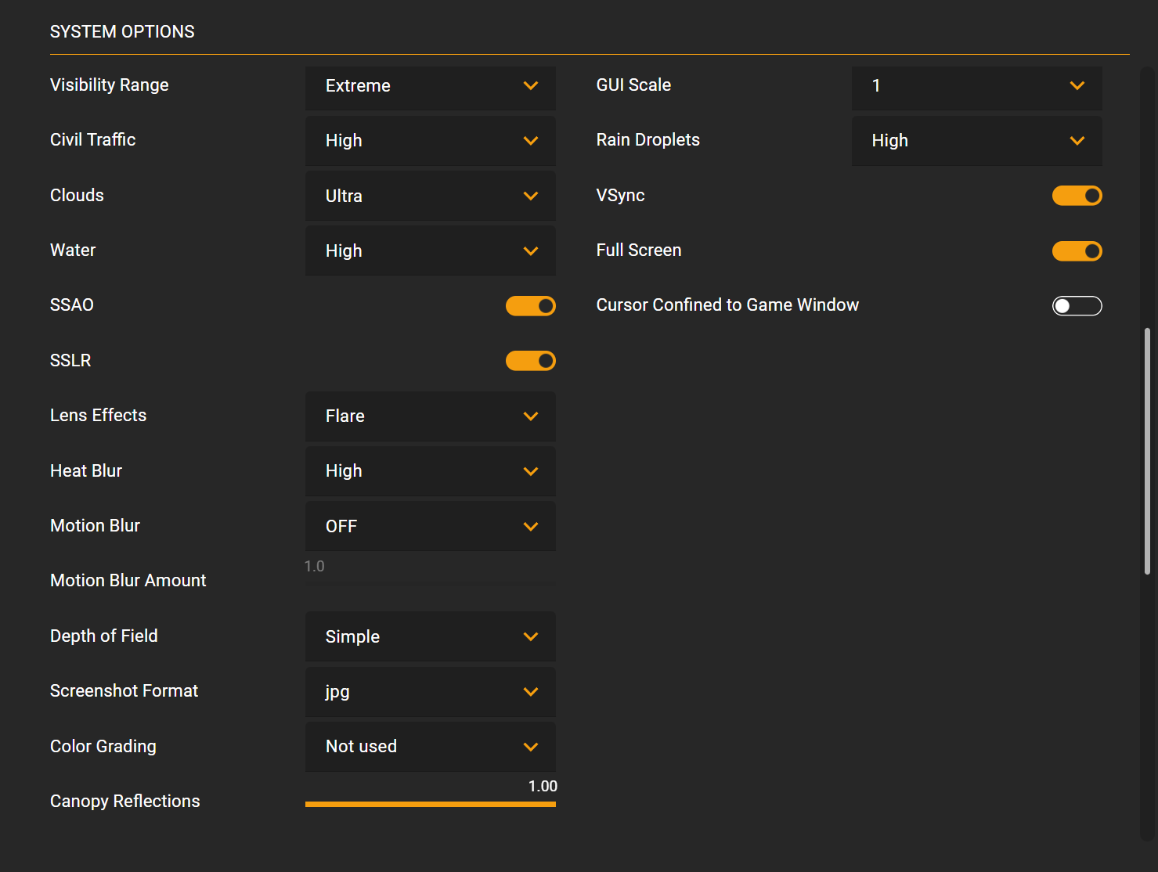The height and width of the screenshot is (872, 1158).
Task: Click the Lens Effects label
Action: point(99,416)
